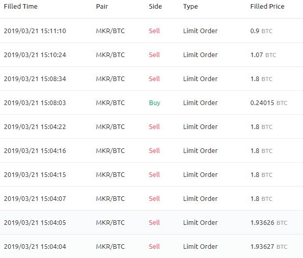Select the 2019/03/21 15:08:34 filled time
Viewport: 303px width, 258px height.
[x=35, y=79]
